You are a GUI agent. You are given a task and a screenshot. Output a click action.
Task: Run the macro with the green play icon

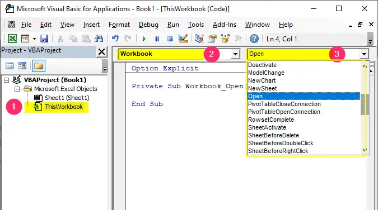[144, 39]
